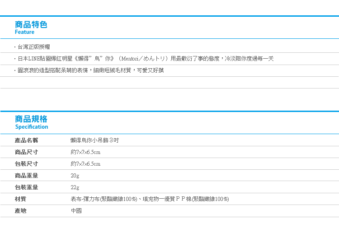The image size is (339, 233).
Task: Click the 商品重量 label
Action: click(26, 175)
